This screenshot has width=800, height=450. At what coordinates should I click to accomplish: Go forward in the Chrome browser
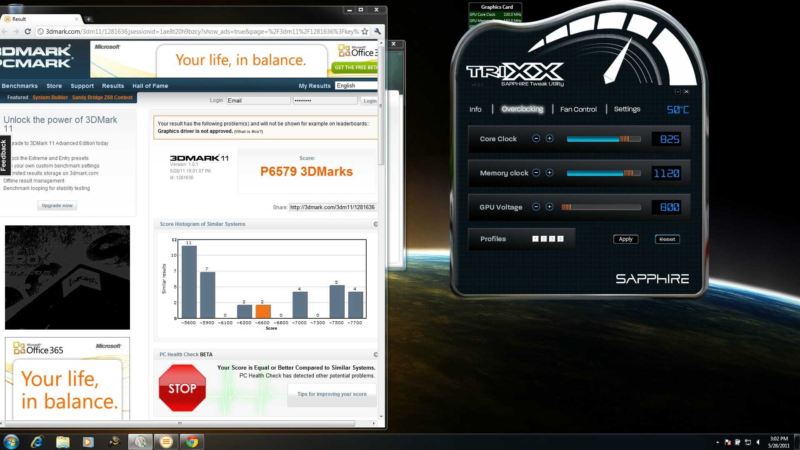pos(16,31)
